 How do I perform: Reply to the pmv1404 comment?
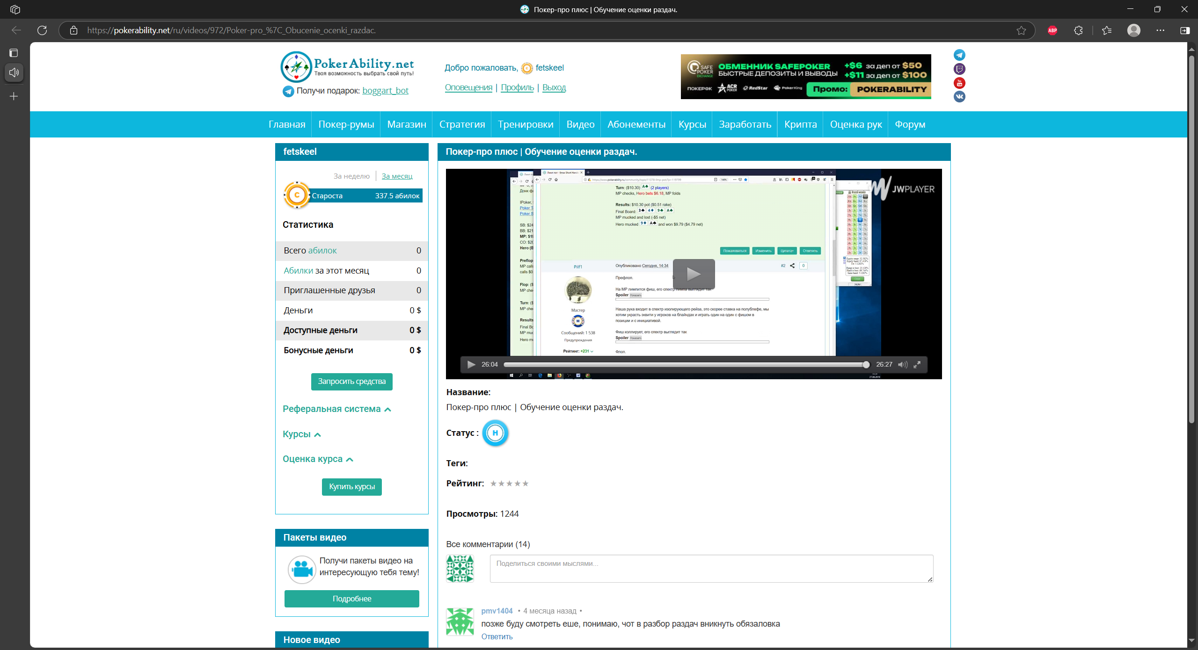click(x=497, y=636)
